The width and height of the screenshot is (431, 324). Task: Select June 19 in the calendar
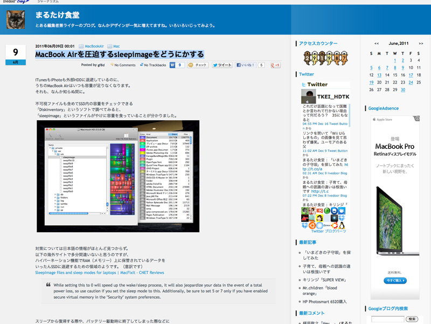tap(371, 82)
